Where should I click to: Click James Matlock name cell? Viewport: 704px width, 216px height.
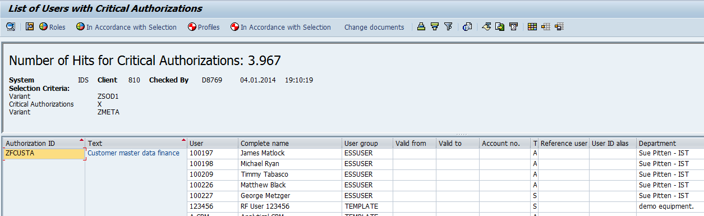pos(290,153)
